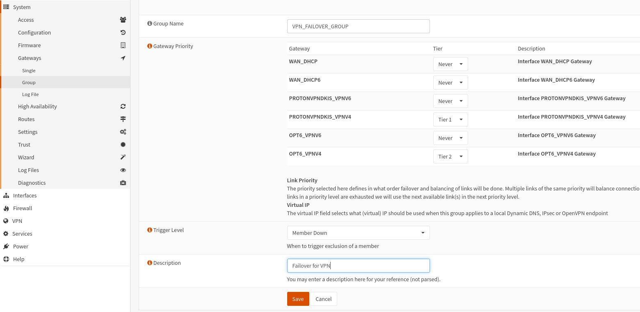This screenshot has height=312, width=640.
Task: Click the Log Files eye icon
Action: coord(123,170)
